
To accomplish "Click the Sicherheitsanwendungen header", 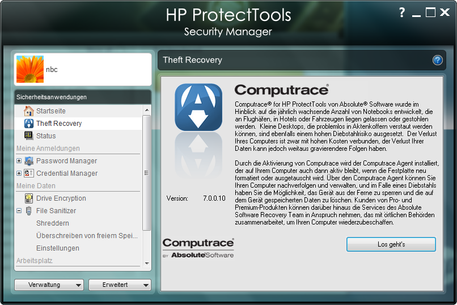I will click(x=83, y=97).
